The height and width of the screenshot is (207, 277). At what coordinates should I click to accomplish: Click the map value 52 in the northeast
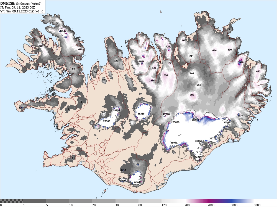coord(230,30)
